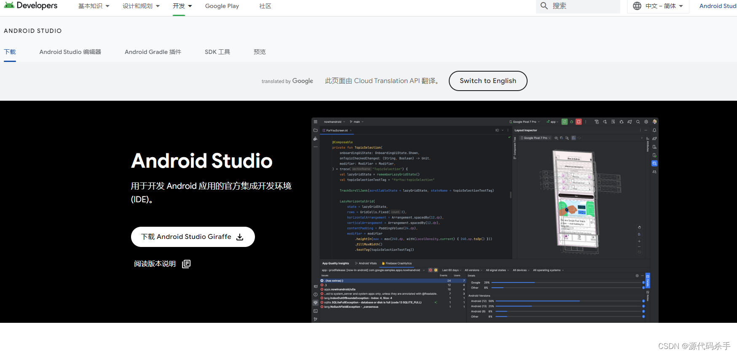Click the document icon beside 阅读版本说明
Screen dimensions: 737x354
coord(186,264)
